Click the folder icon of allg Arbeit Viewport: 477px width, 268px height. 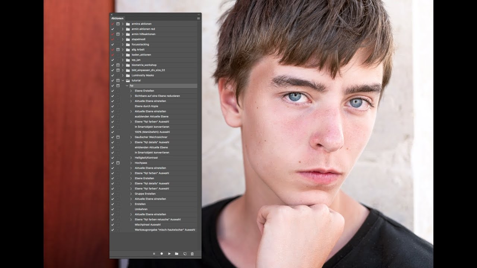[128, 50]
